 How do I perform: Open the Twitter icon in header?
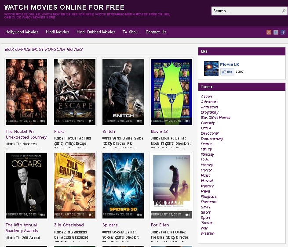pyautogui.click(x=276, y=32)
